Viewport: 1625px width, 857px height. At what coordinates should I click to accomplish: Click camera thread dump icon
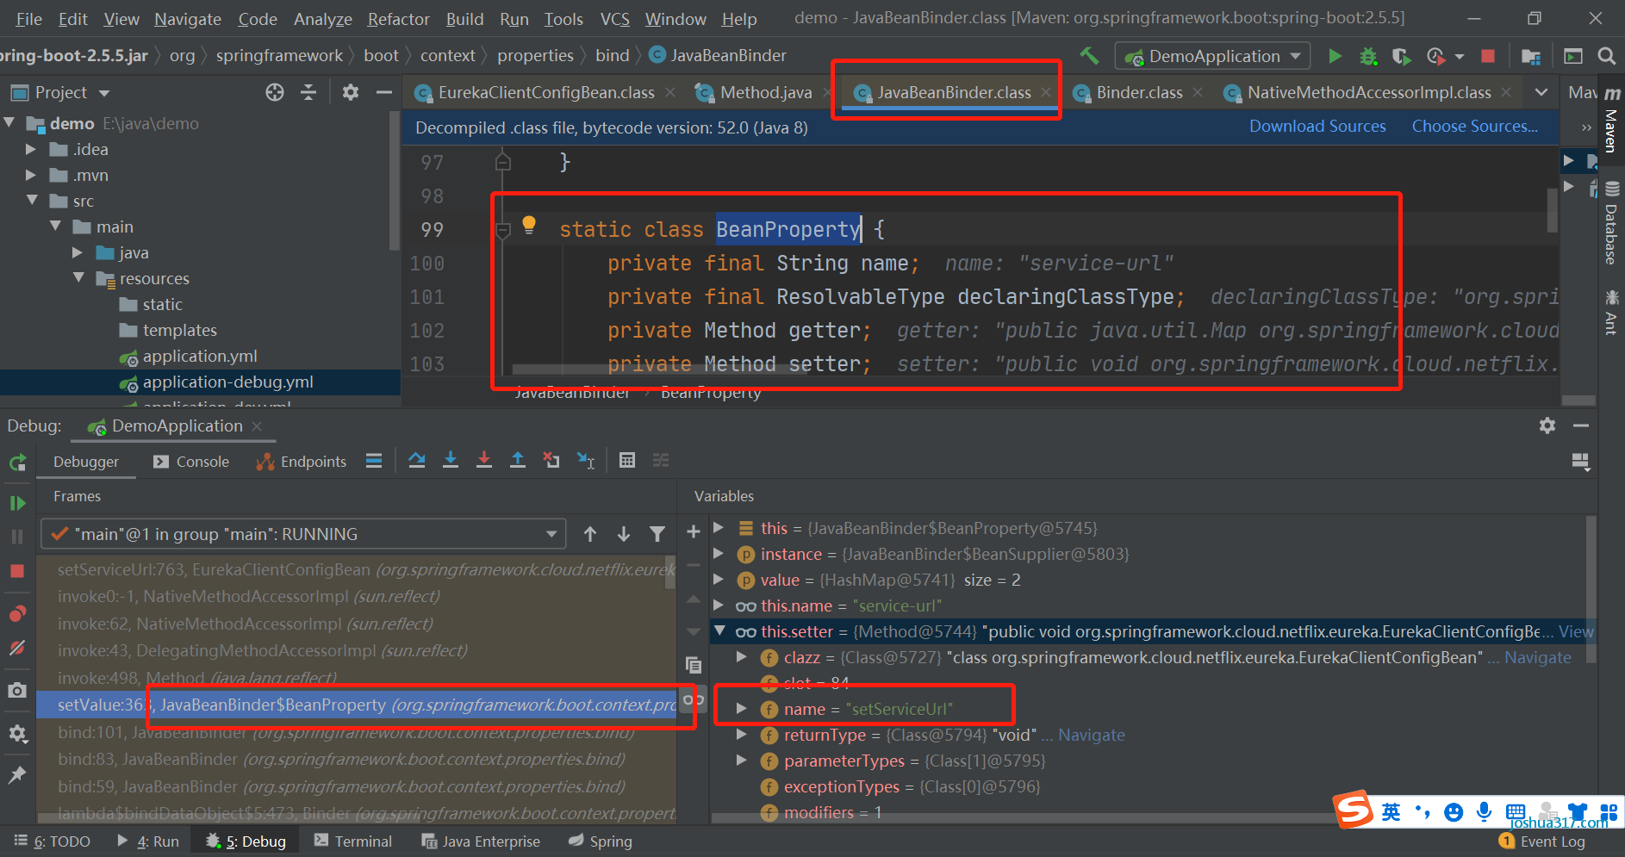point(17,691)
